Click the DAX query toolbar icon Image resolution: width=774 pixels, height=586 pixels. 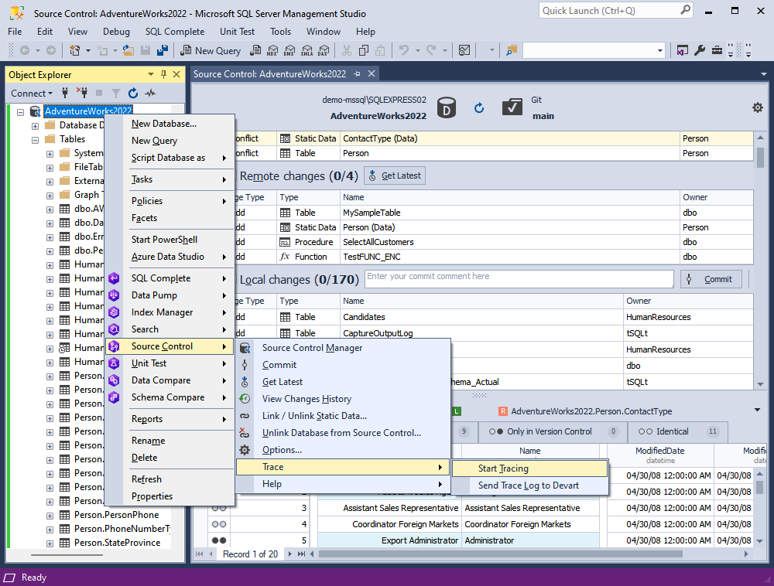(324, 50)
